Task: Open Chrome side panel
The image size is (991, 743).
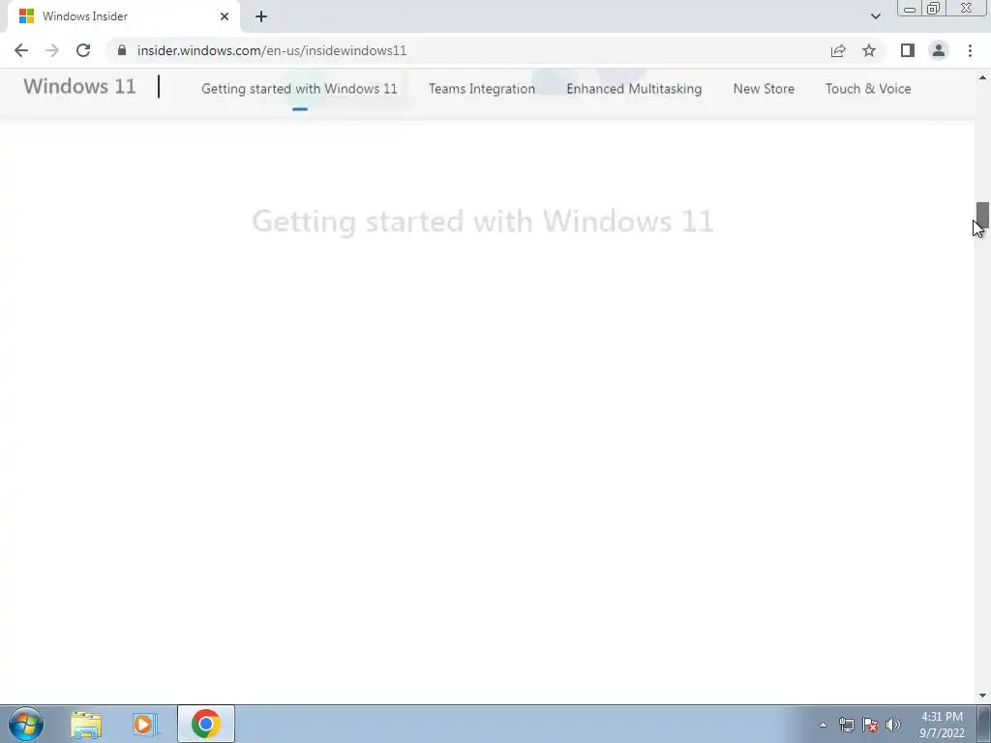Action: [908, 50]
